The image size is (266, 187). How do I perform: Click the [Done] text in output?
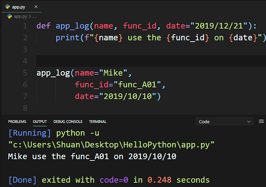[x=22, y=180]
